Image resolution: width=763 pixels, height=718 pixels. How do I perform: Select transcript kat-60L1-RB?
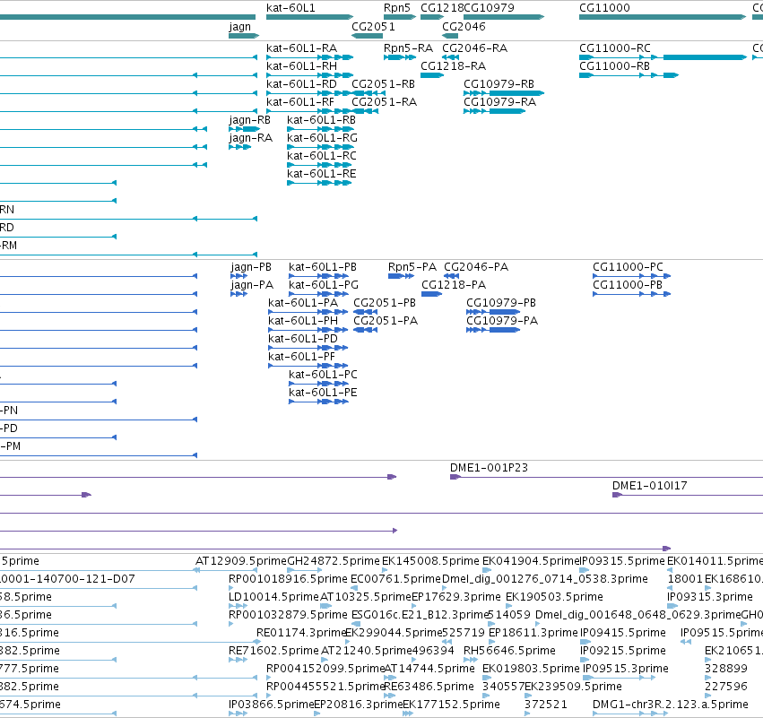point(321,120)
